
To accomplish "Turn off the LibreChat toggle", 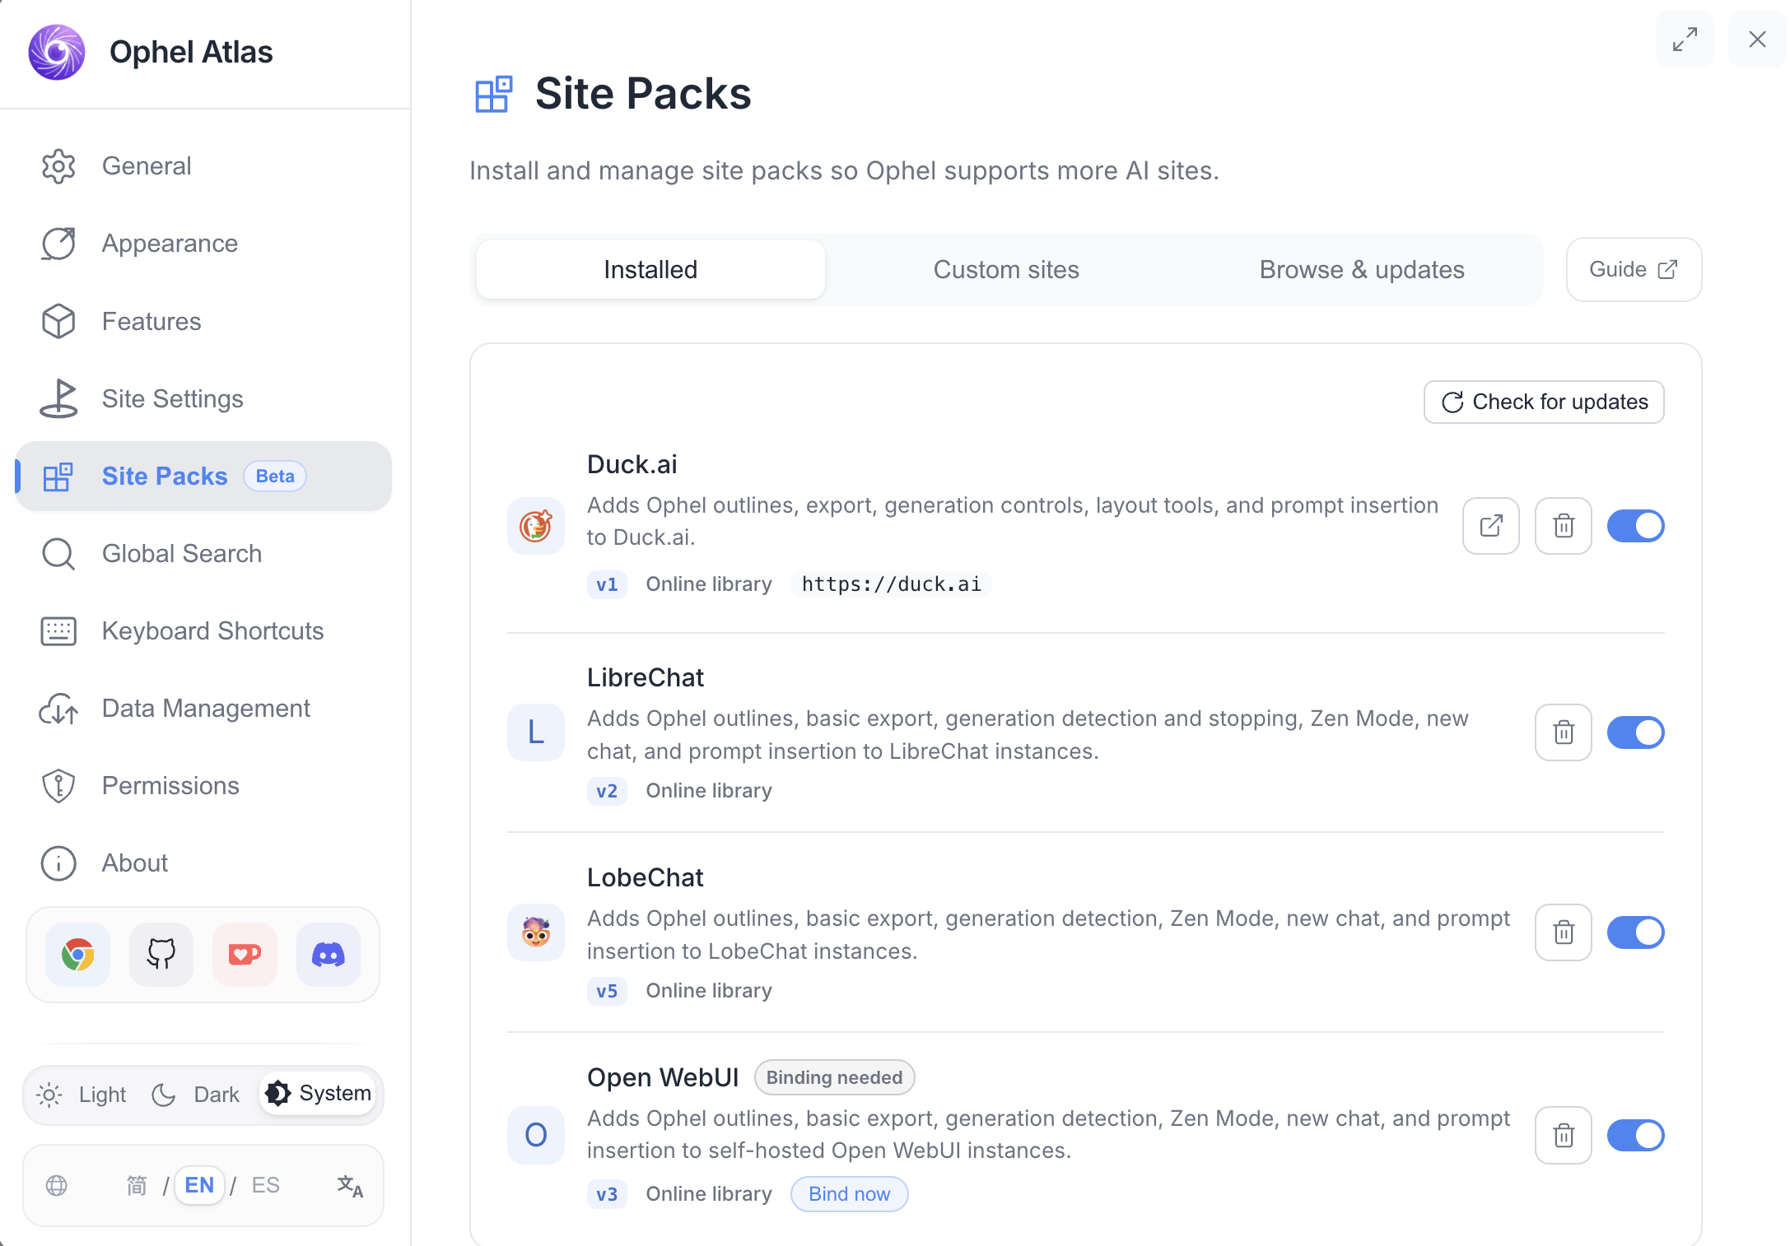I will [1636, 732].
